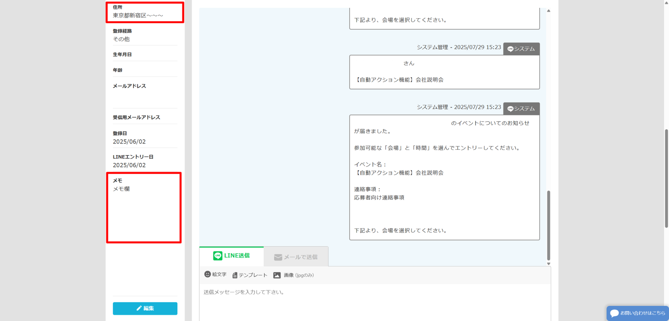Click the chat history scrollbar thumb
The height and width of the screenshot is (321, 669).
(x=548, y=225)
